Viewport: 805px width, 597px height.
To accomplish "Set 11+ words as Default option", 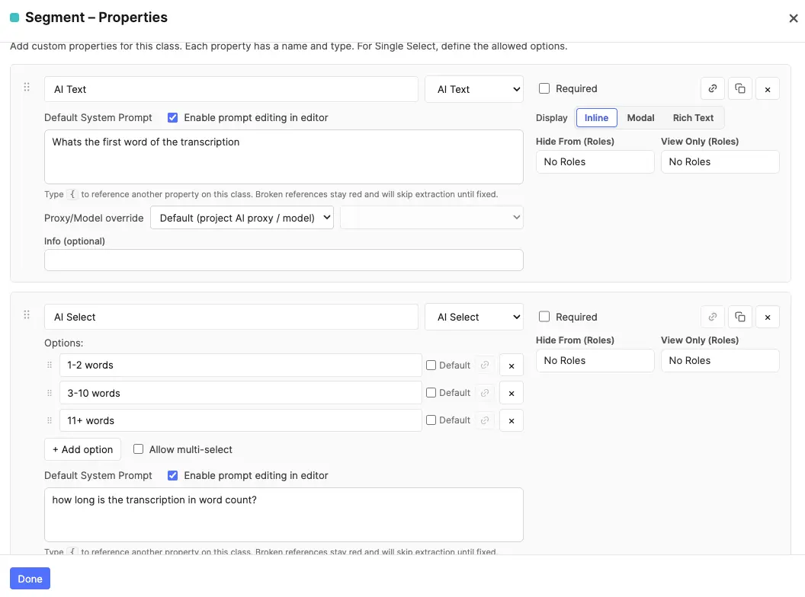I will click(431, 420).
